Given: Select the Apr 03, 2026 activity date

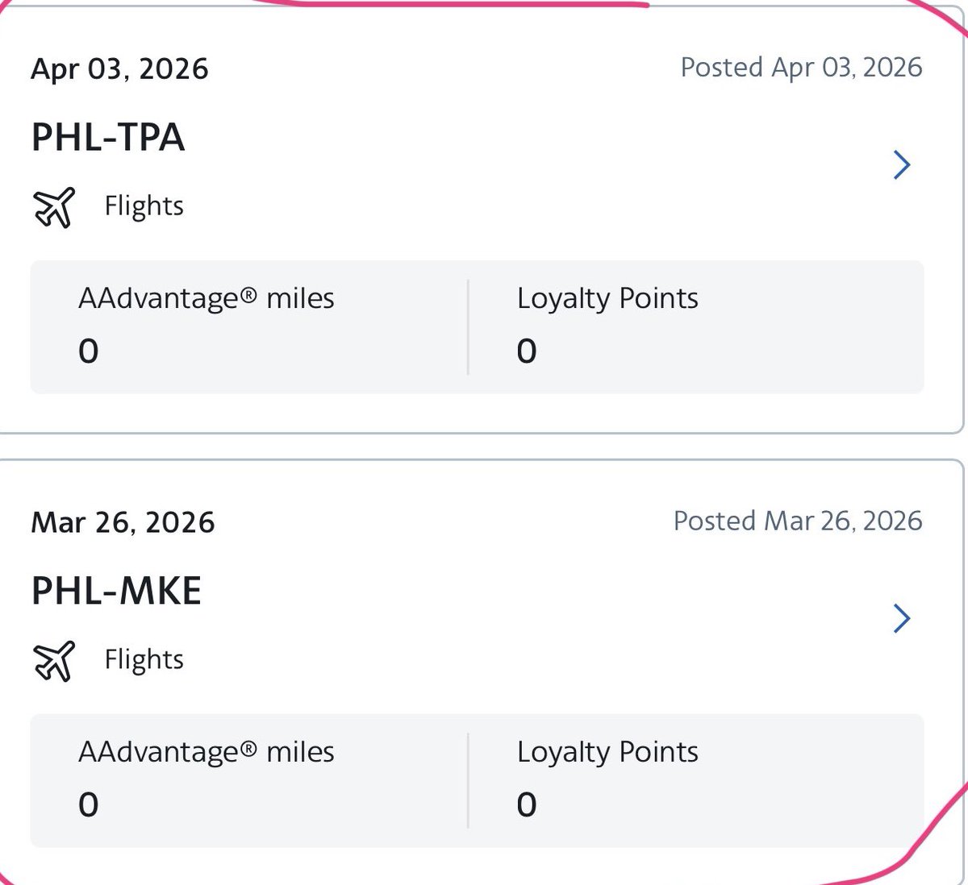Looking at the screenshot, I should click(119, 69).
